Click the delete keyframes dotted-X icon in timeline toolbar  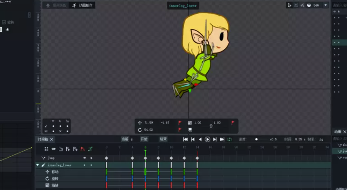click(x=46, y=149)
